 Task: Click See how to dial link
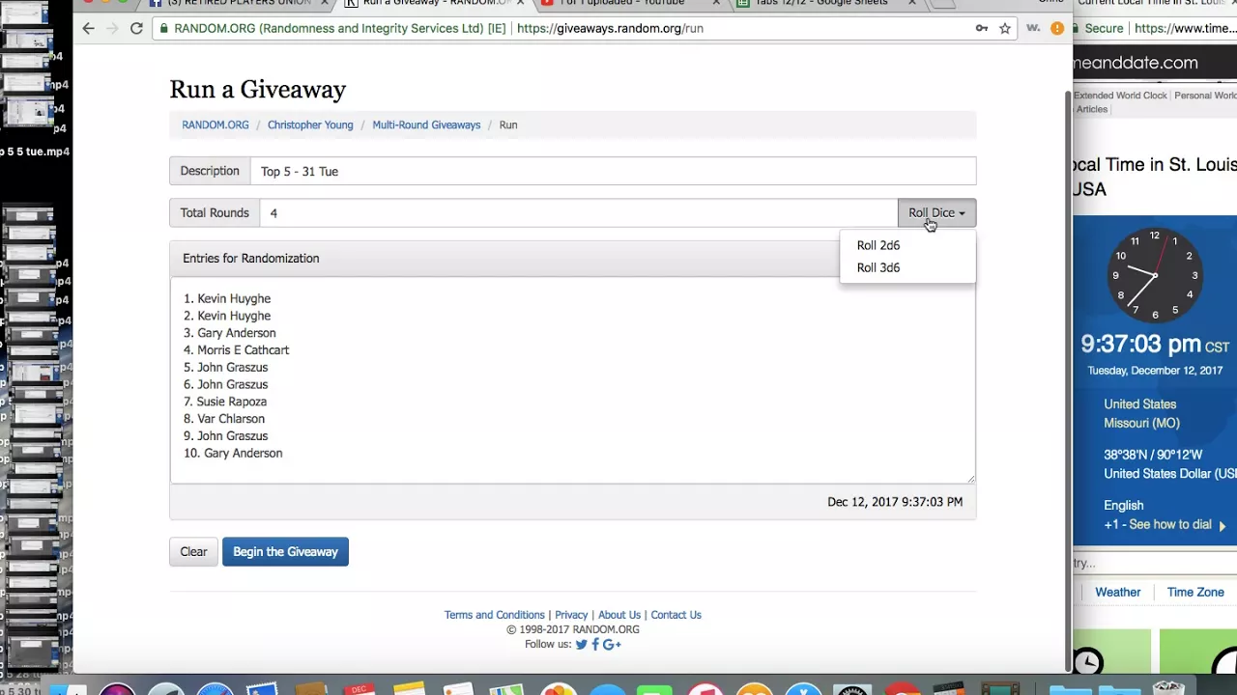[1170, 525]
